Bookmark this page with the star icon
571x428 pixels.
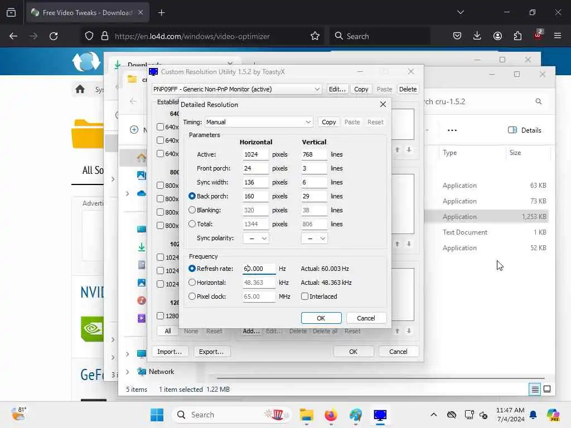click(315, 36)
